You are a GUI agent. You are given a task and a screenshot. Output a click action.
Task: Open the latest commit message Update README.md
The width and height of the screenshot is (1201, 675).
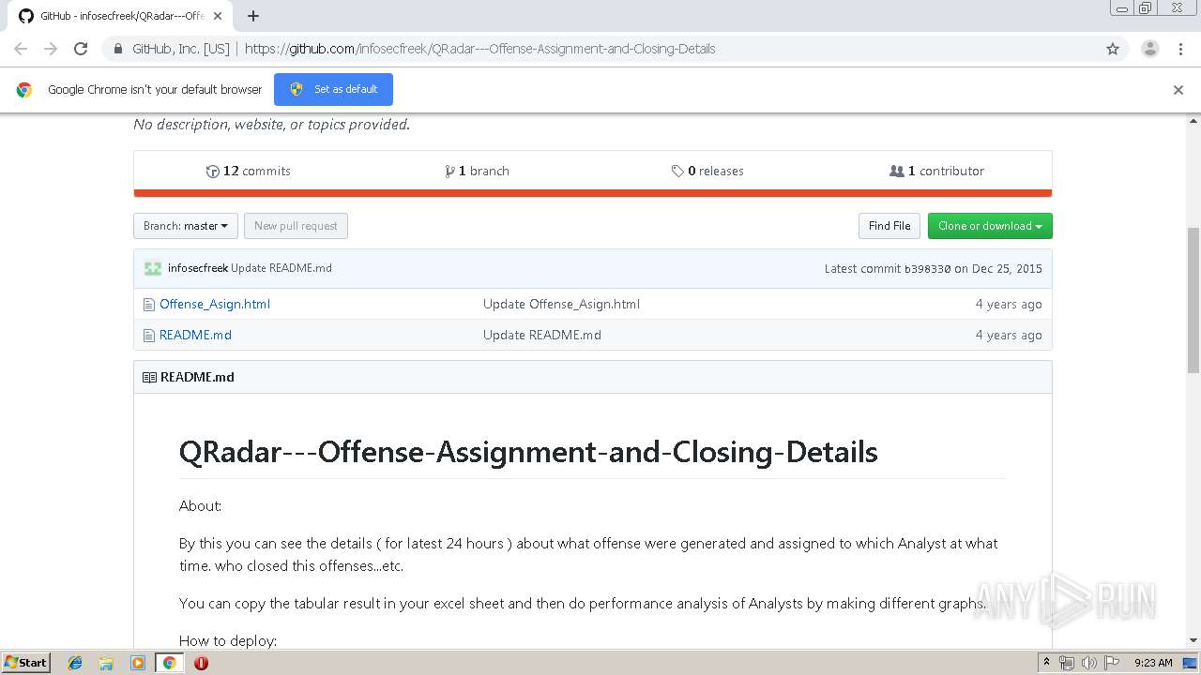[281, 268]
